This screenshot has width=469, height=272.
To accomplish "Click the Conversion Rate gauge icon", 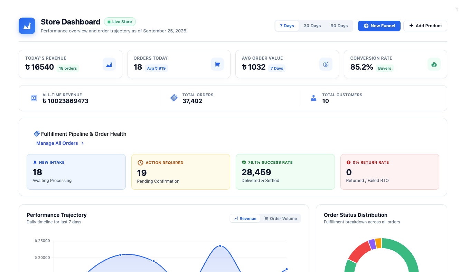I will (434, 64).
